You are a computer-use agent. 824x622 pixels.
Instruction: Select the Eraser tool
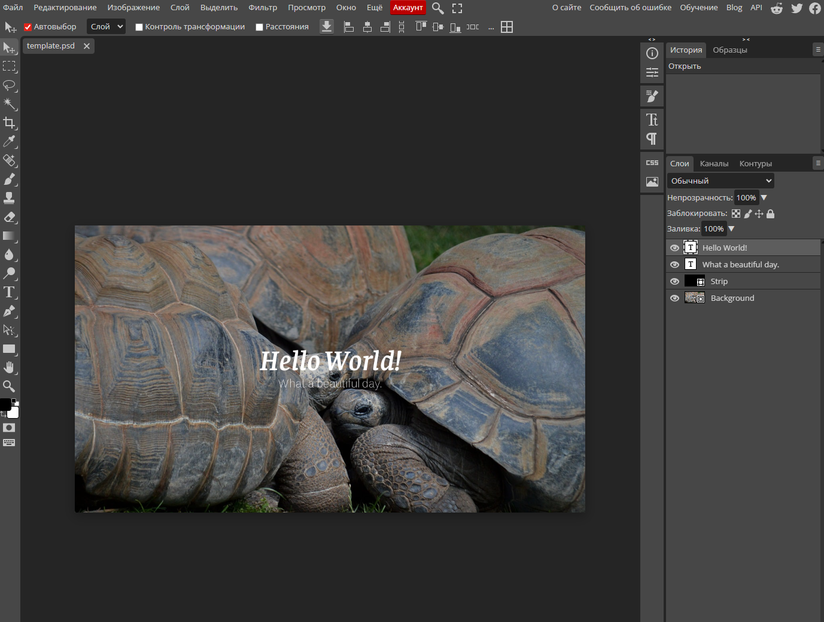10,217
